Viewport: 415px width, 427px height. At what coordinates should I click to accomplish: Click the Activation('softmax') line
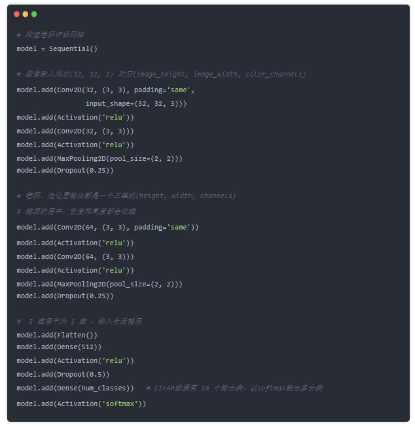81,403
